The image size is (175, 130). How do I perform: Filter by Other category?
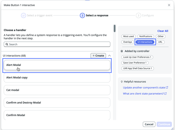(160, 36)
